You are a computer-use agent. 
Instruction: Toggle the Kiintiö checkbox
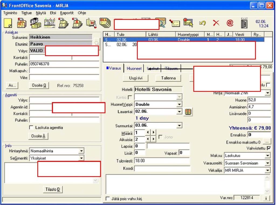tap(130, 97)
